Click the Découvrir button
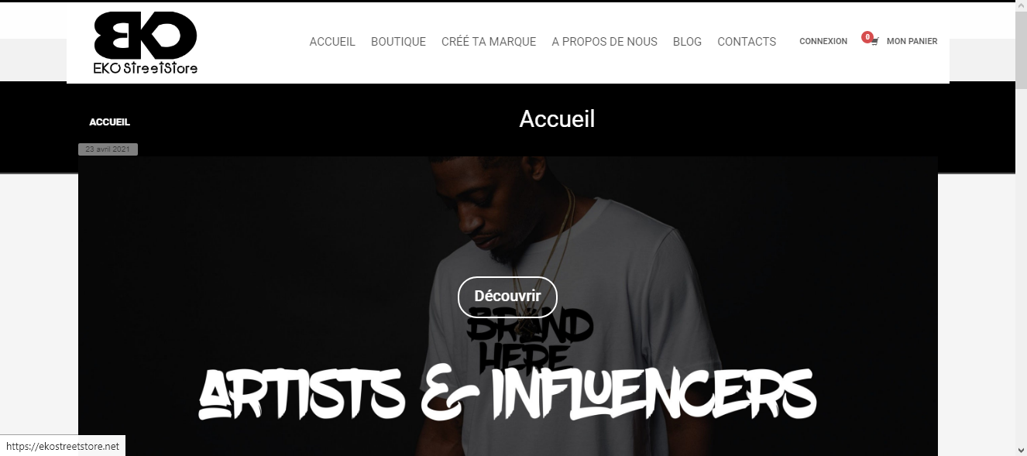Screen dimensions: 1027x456 (x=507, y=297)
